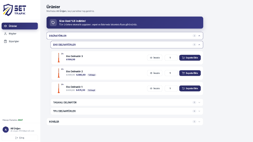253x142 pixels.
Task: Click İncele for Eko Delinatör 2
Action: pyautogui.click(x=155, y=73)
